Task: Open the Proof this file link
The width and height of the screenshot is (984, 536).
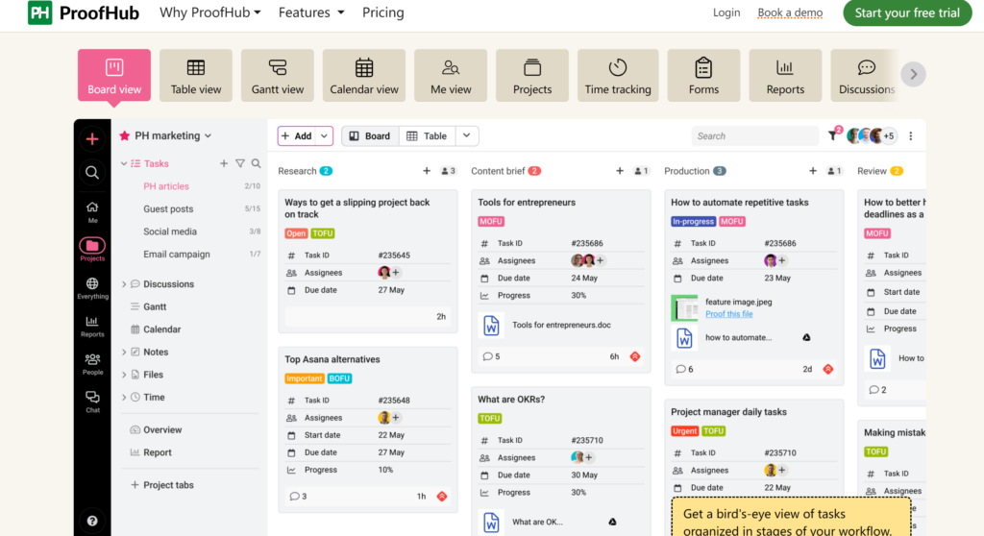Action: point(728,314)
